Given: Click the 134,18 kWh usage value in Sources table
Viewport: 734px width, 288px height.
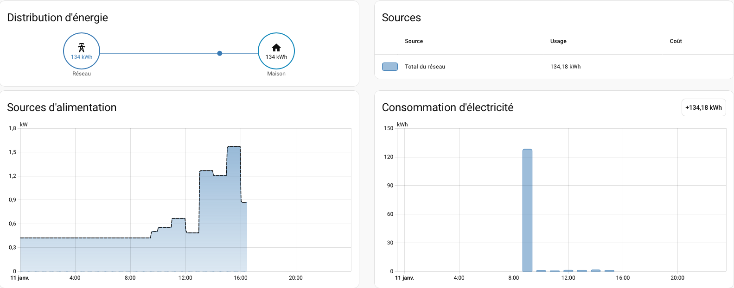Looking at the screenshot, I should pyautogui.click(x=565, y=67).
